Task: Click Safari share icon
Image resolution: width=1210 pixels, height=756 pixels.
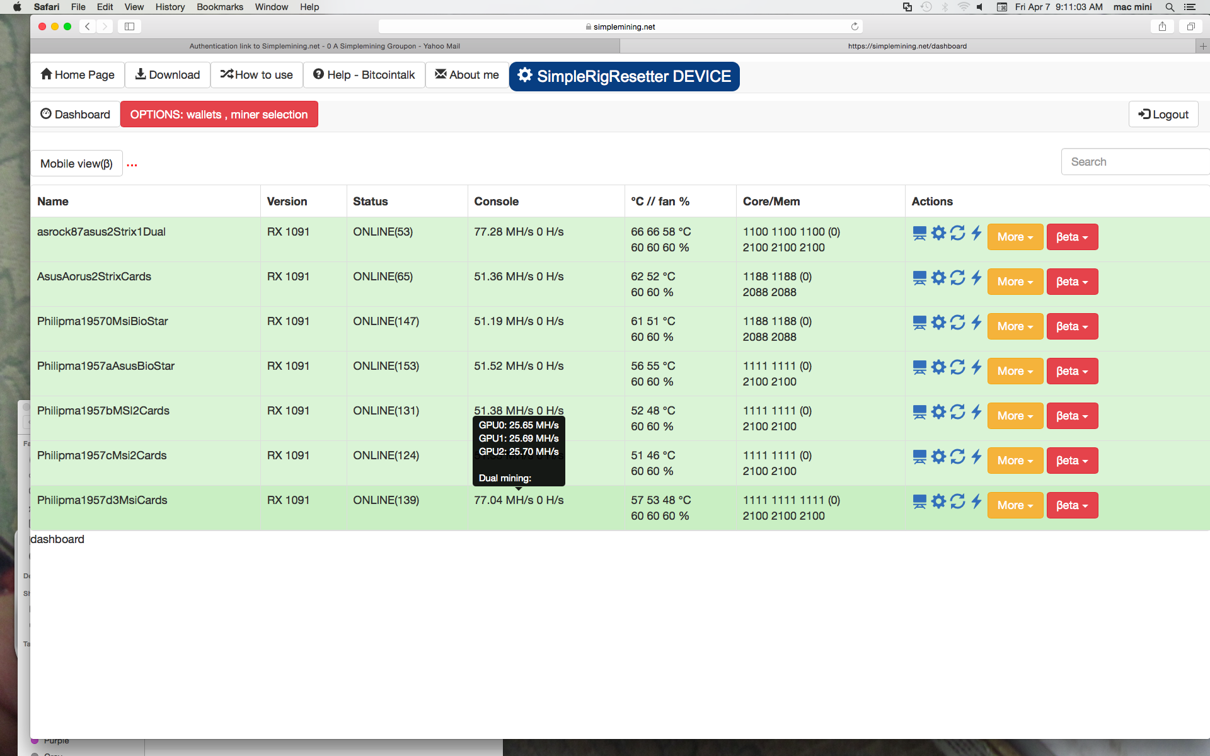Action: pyautogui.click(x=1162, y=26)
